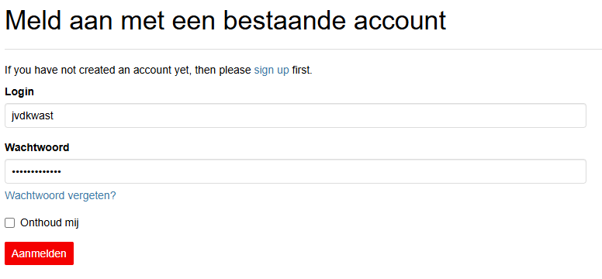Click the word account in the heading
602x279 pixels.
400,22
